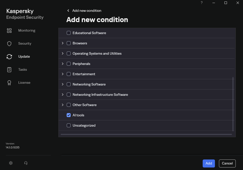
Task: Minimize the Kaspersky window
Action: pyautogui.click(x=213, y=3)
